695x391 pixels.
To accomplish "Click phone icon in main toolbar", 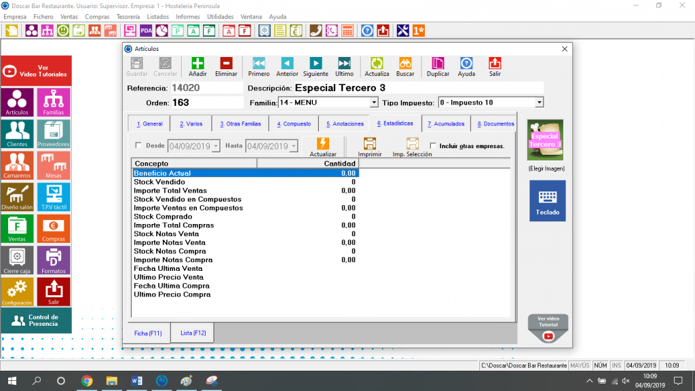I will tap(316, 31).
